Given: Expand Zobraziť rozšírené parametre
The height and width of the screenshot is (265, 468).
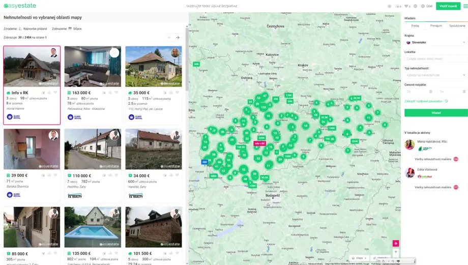Looking at the screenshot, I should 426,101.
